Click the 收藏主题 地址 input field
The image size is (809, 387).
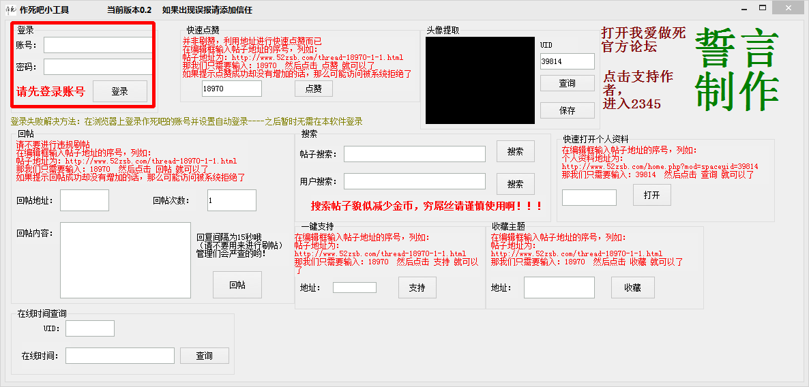(x=559, y=288)
